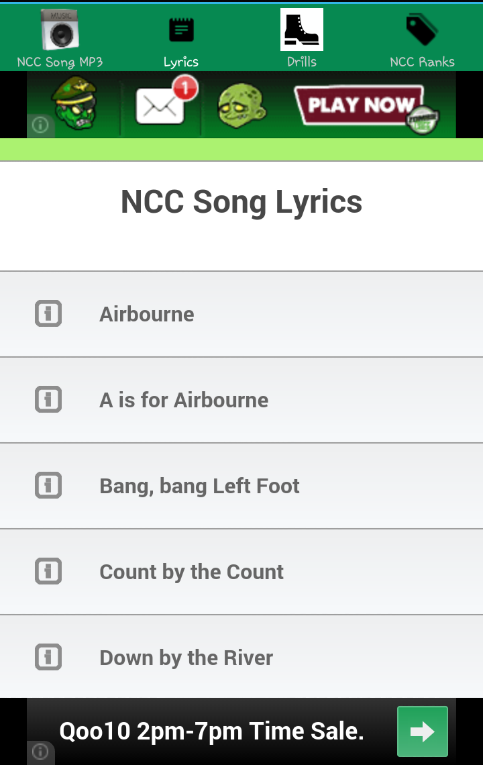Open the Qoo10 Time Sale ad text
Image resolution: width=483 pixels, height=765 pixels.
211,731
